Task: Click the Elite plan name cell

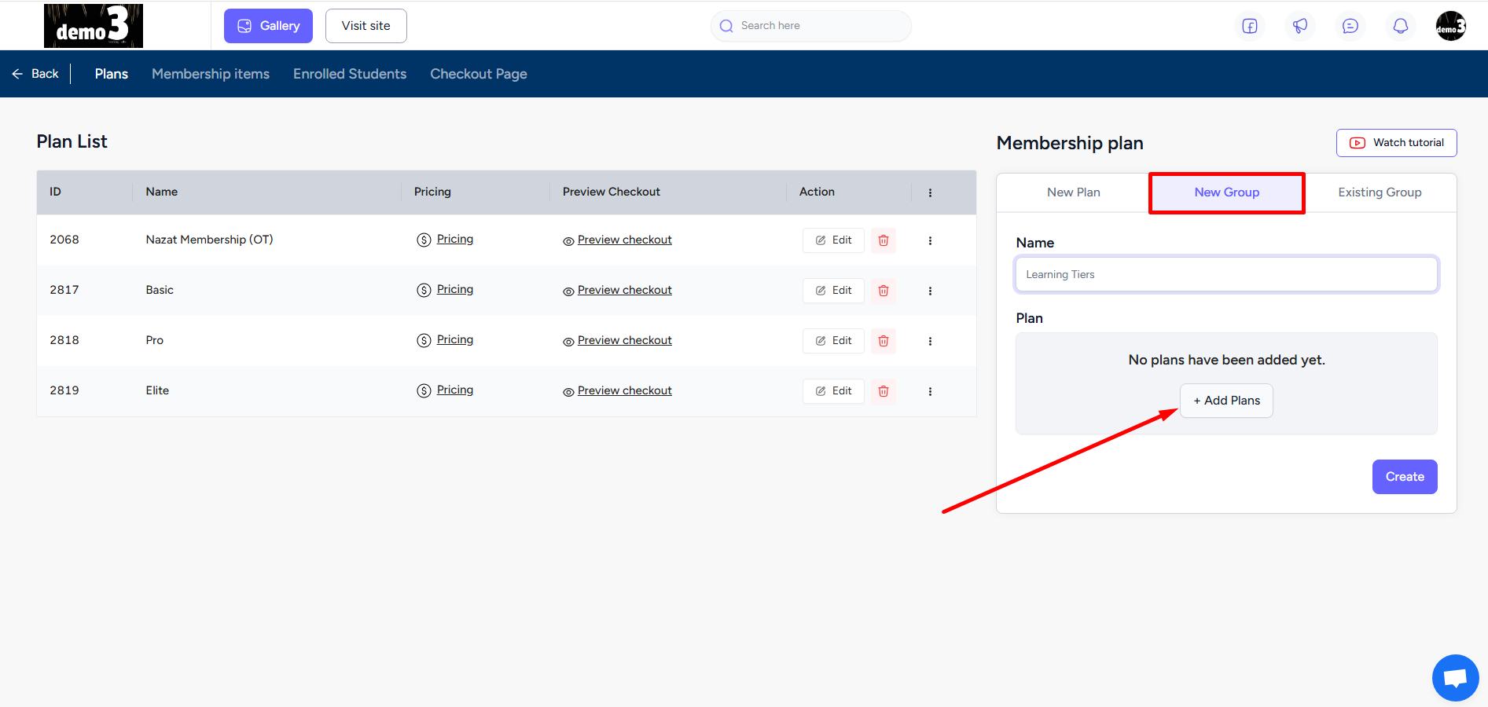Action: pos(157,390)
